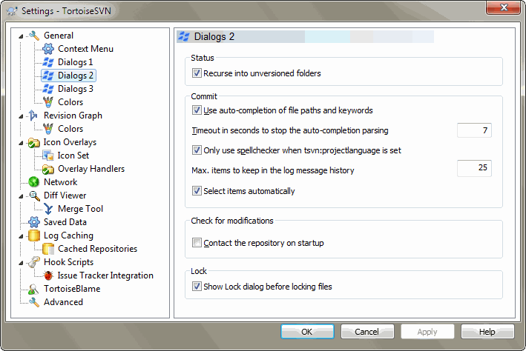This screenshot has height=351, width=526.
Task: Click the Colors icon under Revision Graph
Action: click(48, 129)
